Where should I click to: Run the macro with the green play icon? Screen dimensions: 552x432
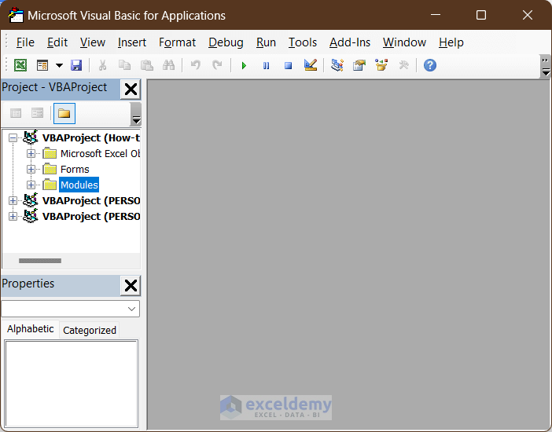pos(244,65)
